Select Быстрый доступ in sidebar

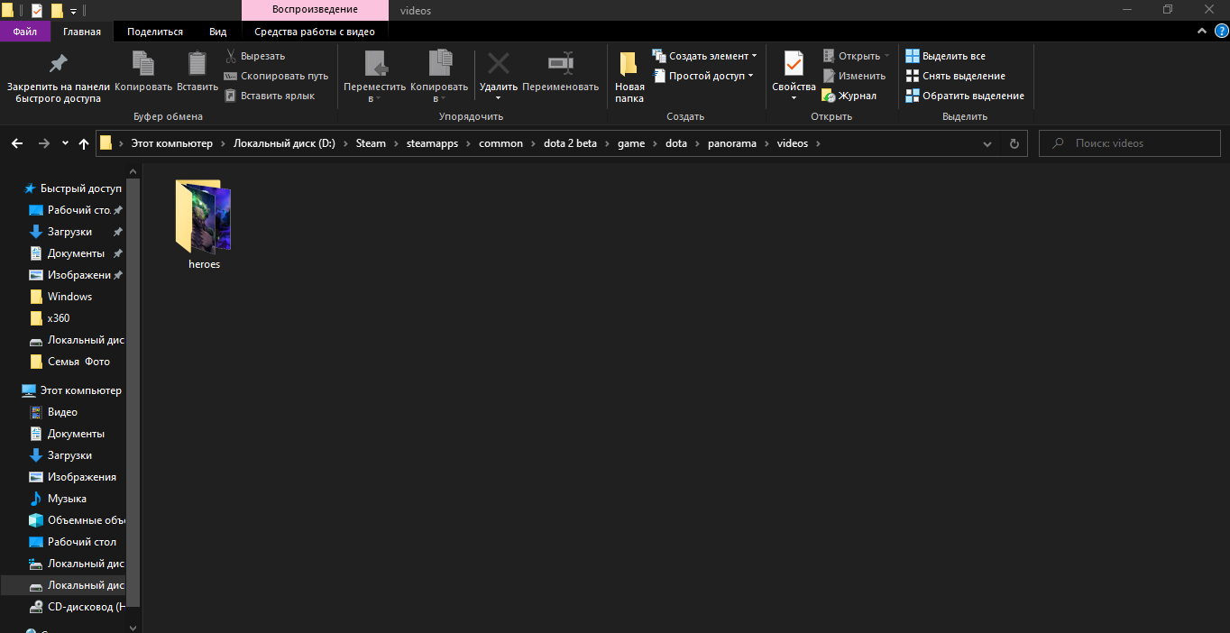tap(72, 188)
